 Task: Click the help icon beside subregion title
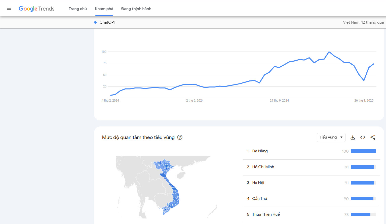click(x=180, y=137)
